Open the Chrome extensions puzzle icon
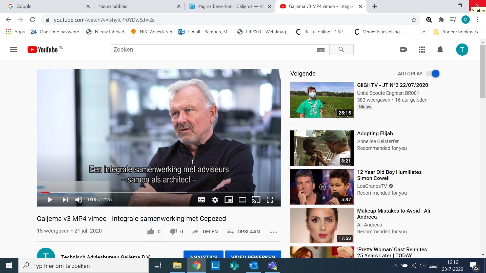486x273 pixels. [x=441, y=20]
